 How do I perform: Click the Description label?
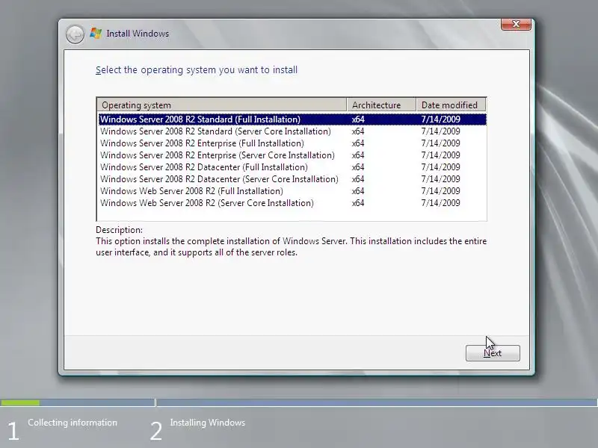point(119,230)
